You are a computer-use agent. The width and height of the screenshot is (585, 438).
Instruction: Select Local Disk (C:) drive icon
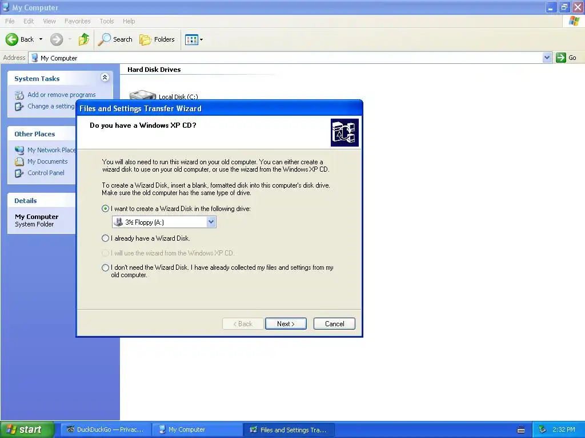(142, 95)
